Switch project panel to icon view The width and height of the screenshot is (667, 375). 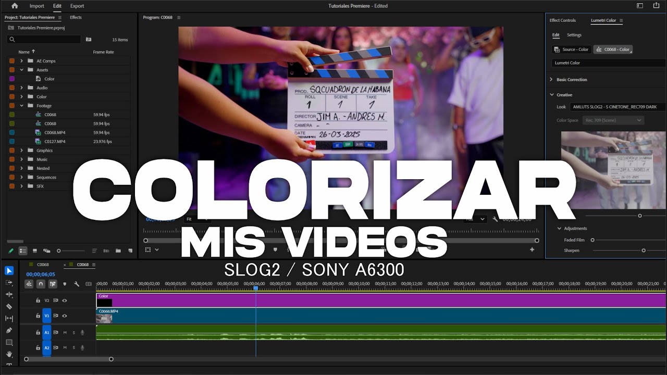[x=35, y=251]
